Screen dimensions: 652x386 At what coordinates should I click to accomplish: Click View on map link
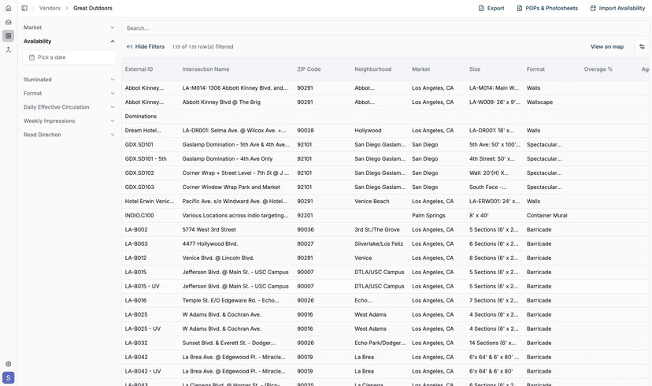click(x=606, y=46)
